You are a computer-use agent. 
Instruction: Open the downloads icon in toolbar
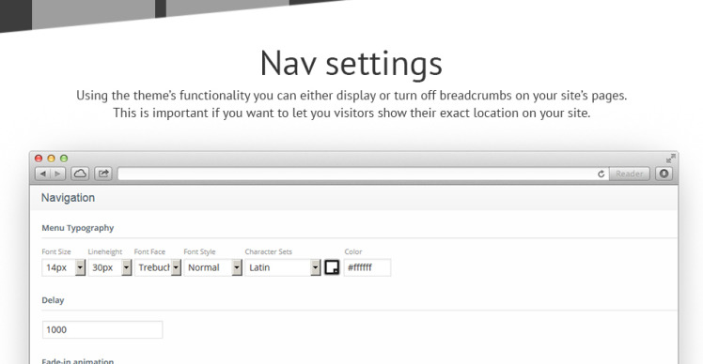664,174
